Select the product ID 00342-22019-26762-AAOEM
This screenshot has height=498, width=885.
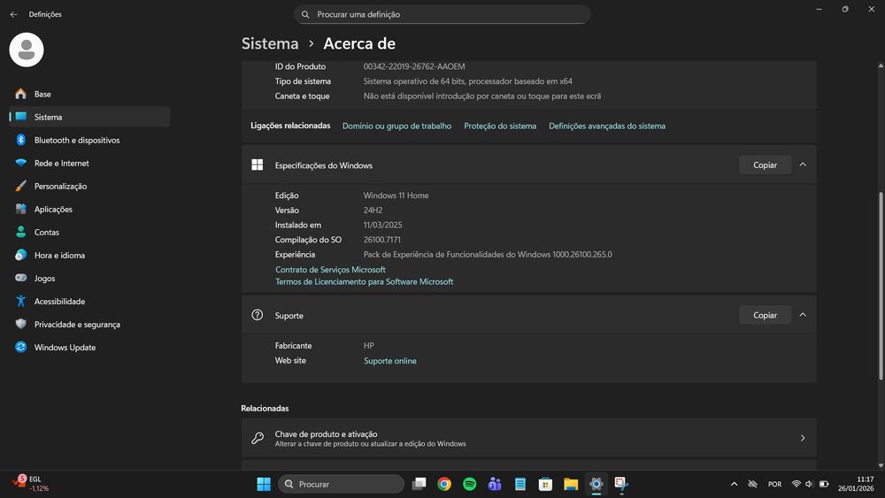coord(414,66)
